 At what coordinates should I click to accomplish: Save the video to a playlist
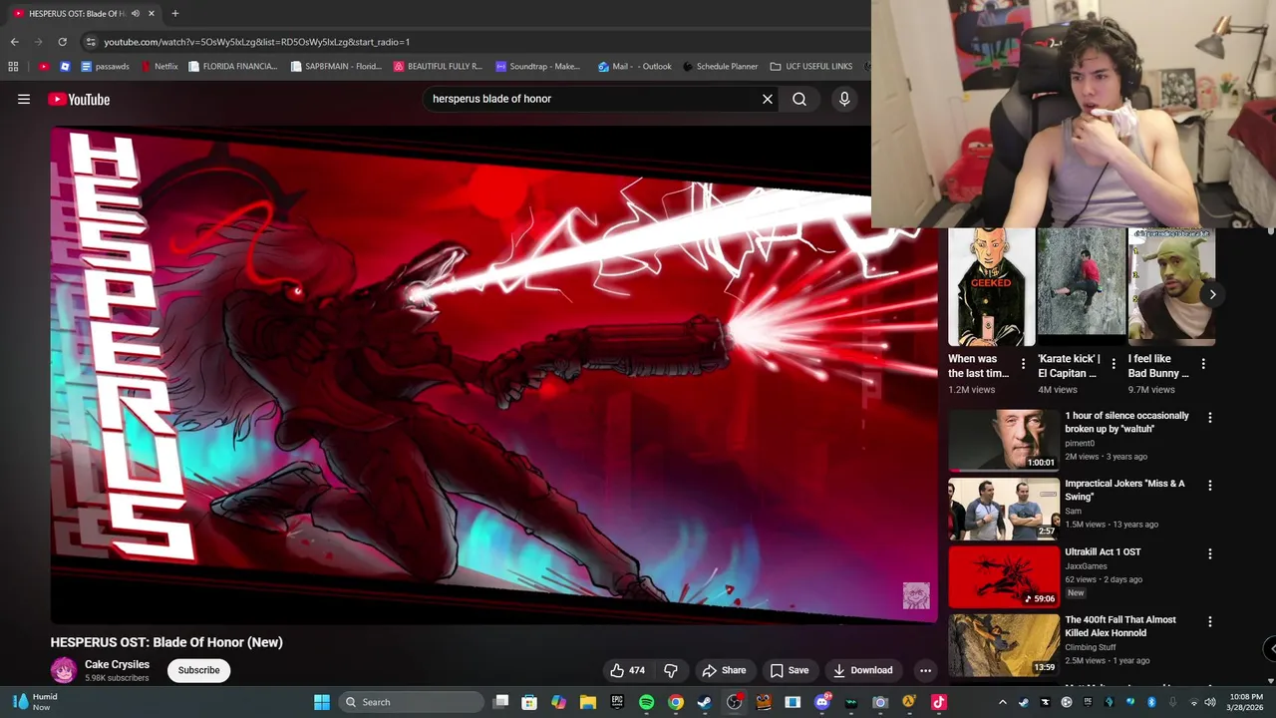pyautogui.click(x=789, y=670)
